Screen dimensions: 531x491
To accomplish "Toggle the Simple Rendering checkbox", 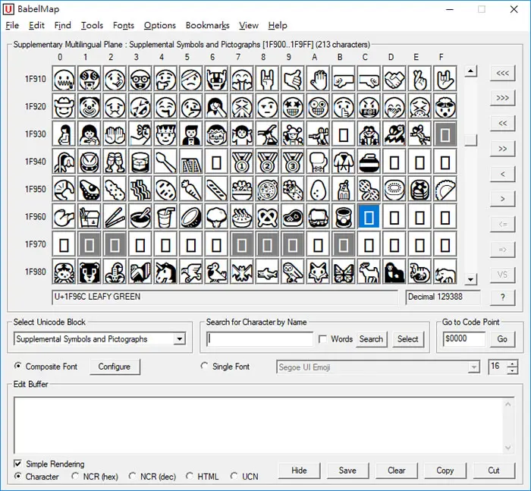I will click(x=17, y=464).
